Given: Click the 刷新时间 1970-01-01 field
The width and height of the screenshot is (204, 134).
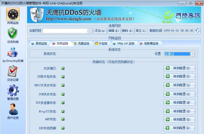Looking at the screenshot, I should click(x=178, y=31).
